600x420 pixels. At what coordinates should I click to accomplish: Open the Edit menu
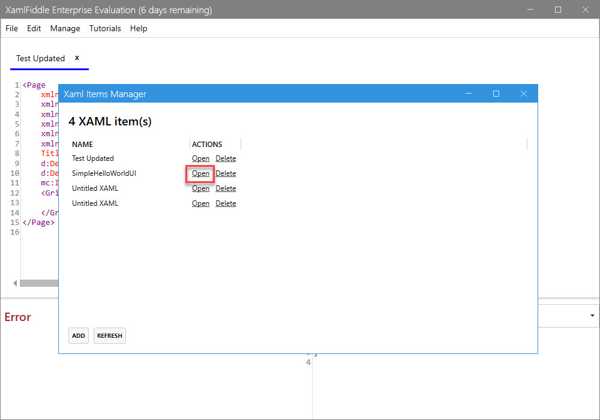point(34,28)
